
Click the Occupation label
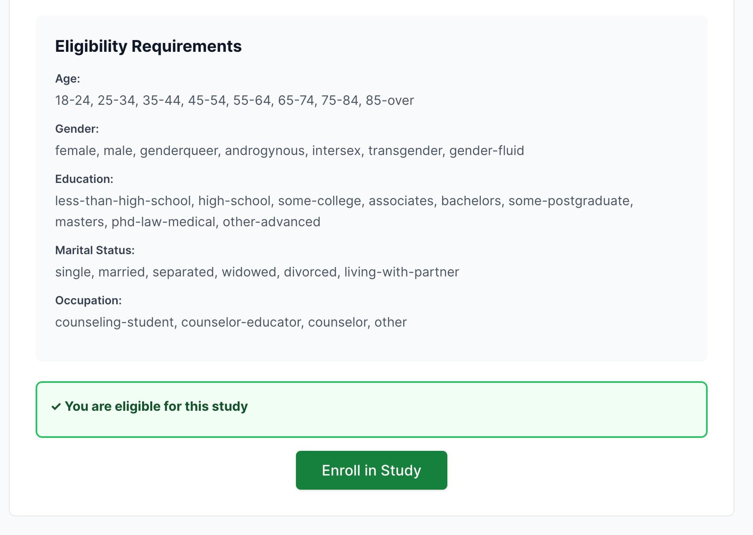pyautogui.click(x=88, y=300)
